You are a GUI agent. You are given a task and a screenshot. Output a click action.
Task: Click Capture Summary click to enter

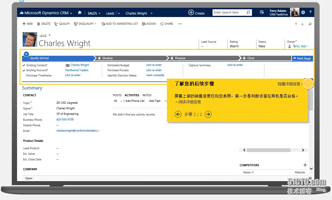[x=235, y=65]
